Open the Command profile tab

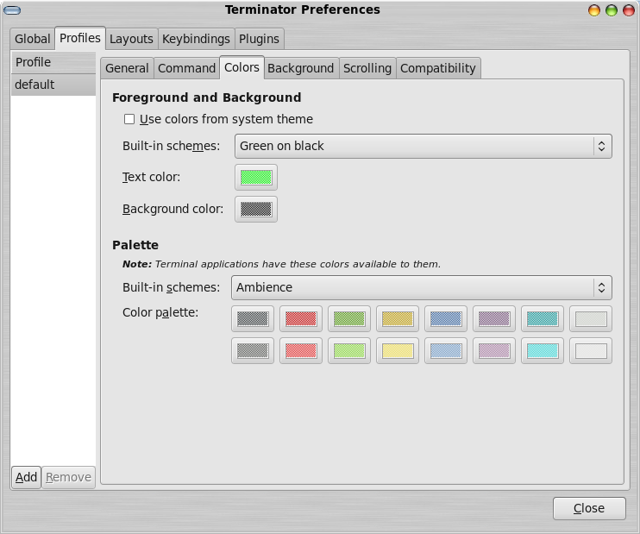(x=186, y=68)
